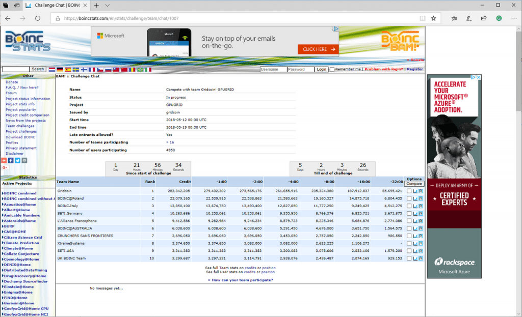522x317 pixels.
Task: Open Download BOINC in Other menu
Action: [x=20, y=137]
